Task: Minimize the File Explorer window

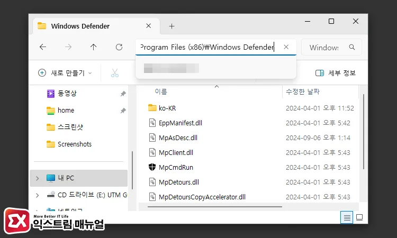Action: click(308, 22)
